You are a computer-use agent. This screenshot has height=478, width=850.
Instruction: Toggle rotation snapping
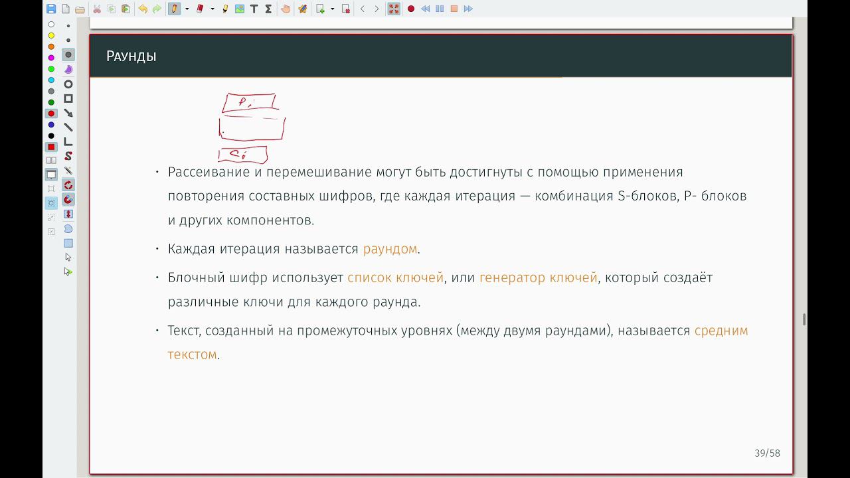tap(68, 185)
